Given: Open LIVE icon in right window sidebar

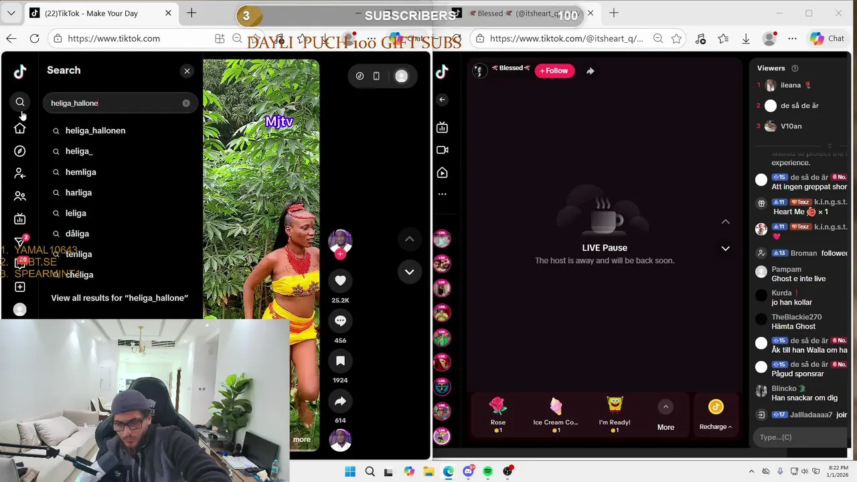Looking at the screenshot, I should (442, 127).
